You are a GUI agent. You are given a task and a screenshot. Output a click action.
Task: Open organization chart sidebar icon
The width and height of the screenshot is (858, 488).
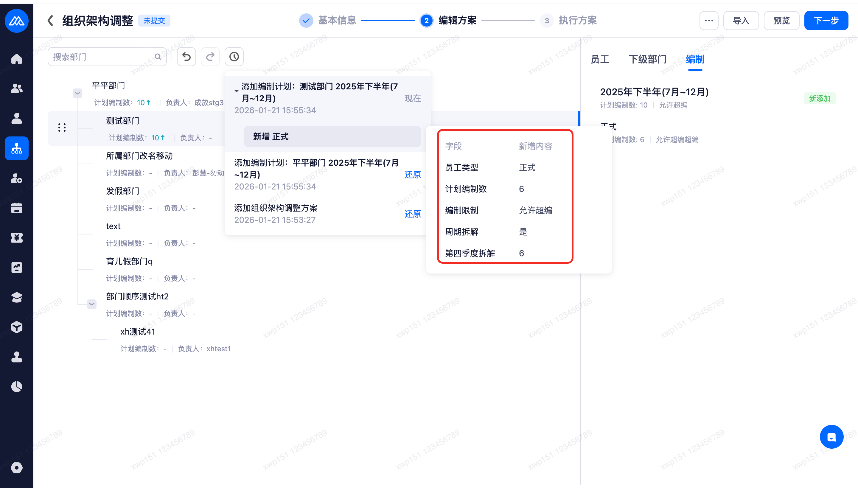[16, 148]
